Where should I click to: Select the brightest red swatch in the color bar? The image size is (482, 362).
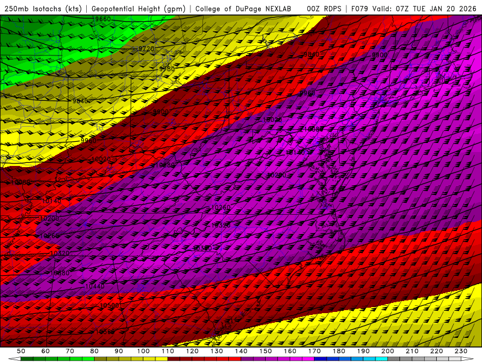point(235,358)
